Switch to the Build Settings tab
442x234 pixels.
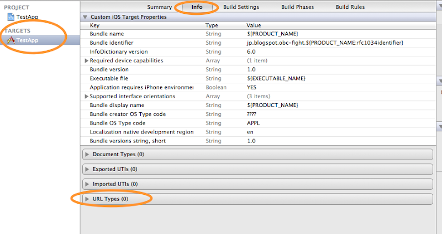(241, 7)
